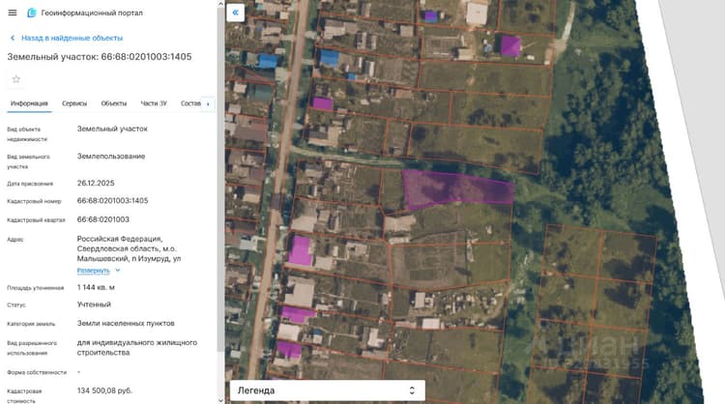Add parcel to favorites with star icon
The height and width of the screenshot is (404, 725).
pyautogui.click(x=16, y=79)
